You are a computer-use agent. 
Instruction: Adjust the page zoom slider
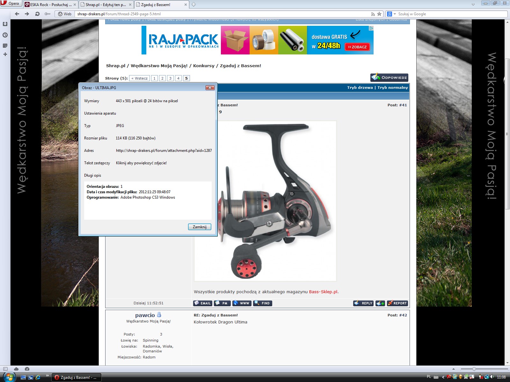474,369
